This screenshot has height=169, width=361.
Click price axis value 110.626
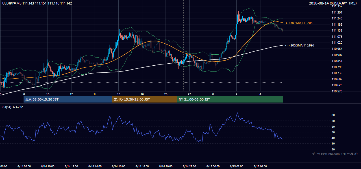pos(337,85)
